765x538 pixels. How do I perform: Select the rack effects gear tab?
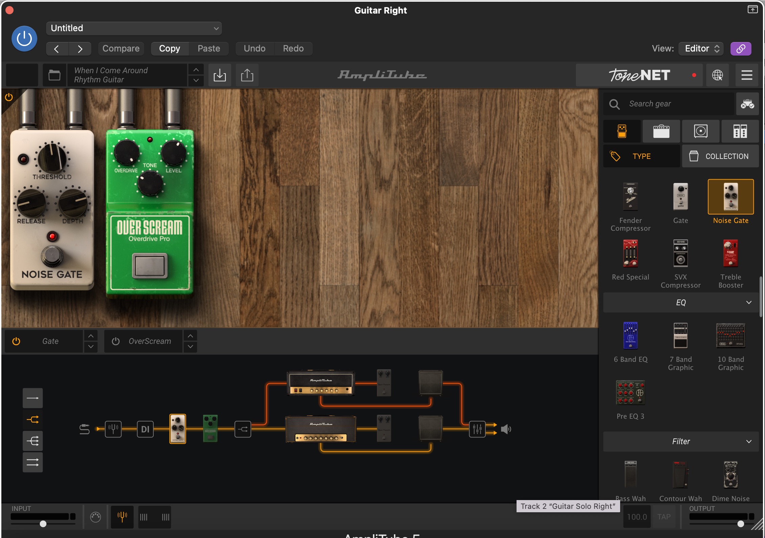pos(740,131)
